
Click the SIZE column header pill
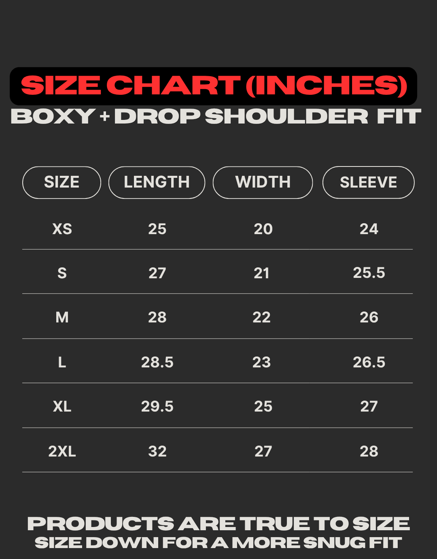tap(62, 182)
